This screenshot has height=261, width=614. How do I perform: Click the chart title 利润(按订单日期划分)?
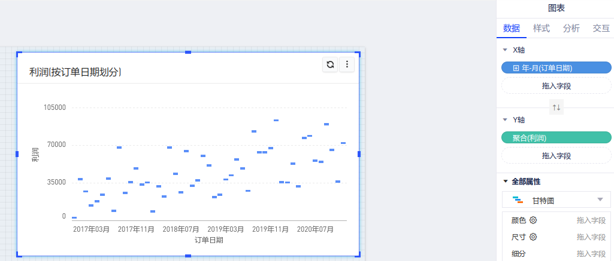[x=75, y=72]
